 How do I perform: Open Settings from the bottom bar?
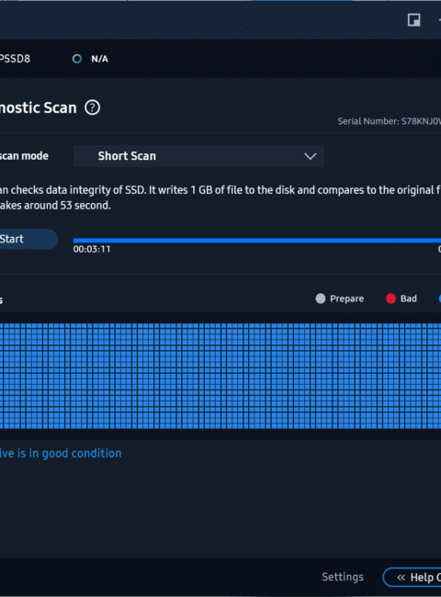click(x=343, y=577)
